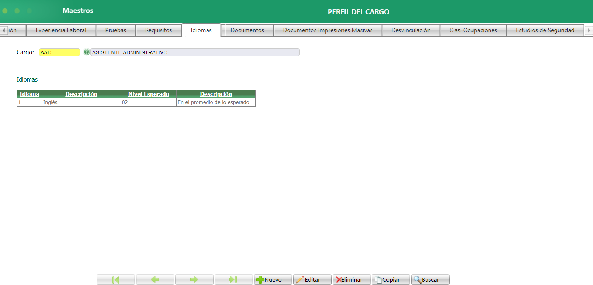Screen dimensions: 593x285
Task: Sort by the Idioma column header
Action: pos(29,94)
